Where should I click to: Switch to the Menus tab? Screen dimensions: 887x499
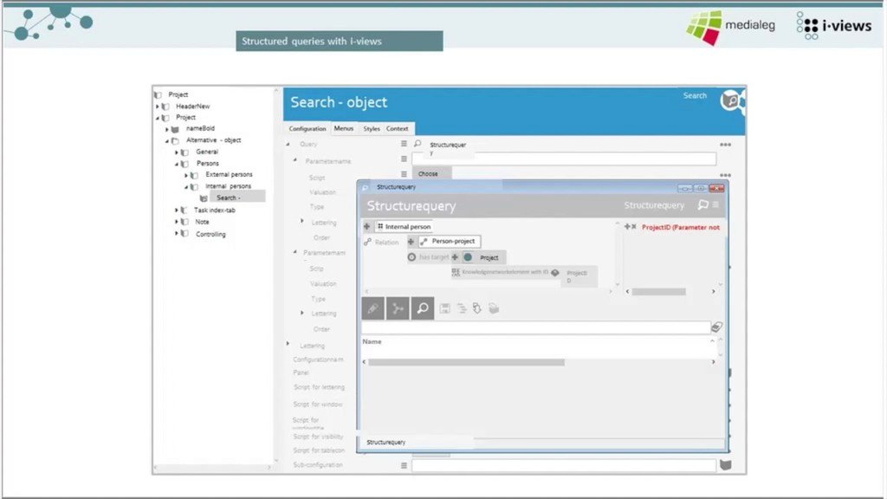[x=343, y=128]
